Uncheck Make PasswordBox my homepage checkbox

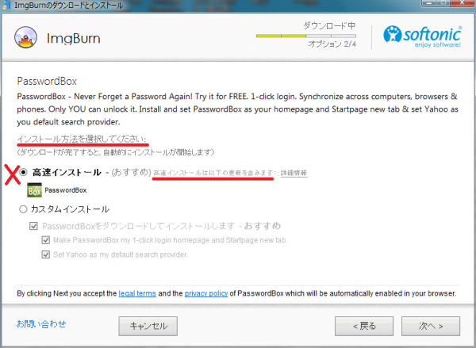pos(46,240)
